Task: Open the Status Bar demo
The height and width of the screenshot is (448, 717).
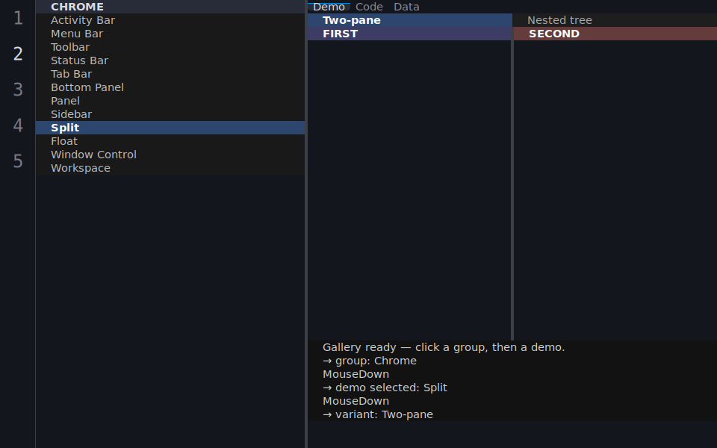Action: [x=170, y=60]
